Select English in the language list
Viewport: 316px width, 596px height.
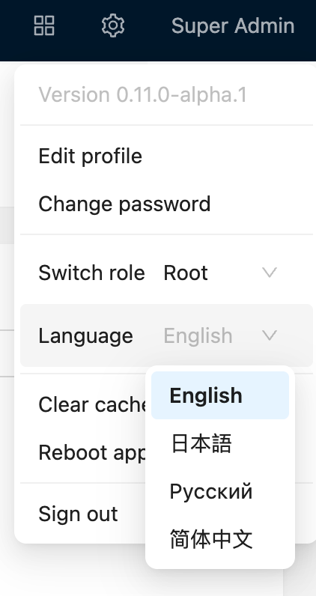point(220,395)
